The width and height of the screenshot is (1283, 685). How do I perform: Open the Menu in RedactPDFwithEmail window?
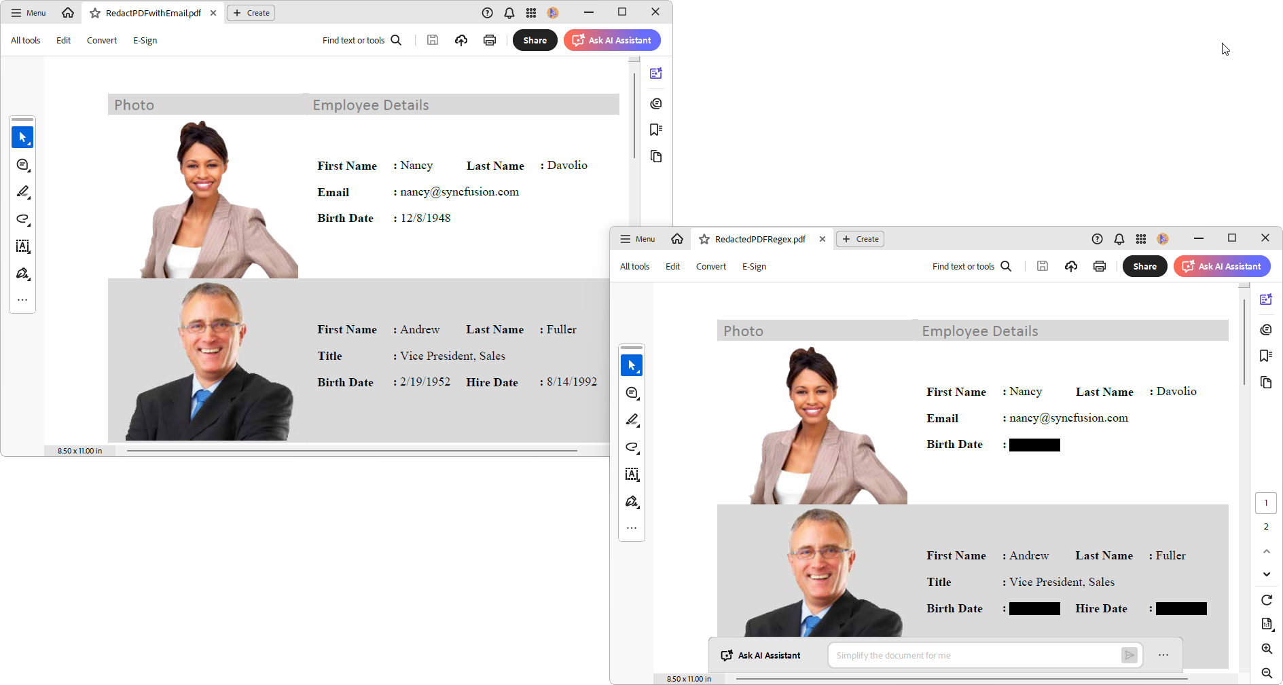point(29,13)
